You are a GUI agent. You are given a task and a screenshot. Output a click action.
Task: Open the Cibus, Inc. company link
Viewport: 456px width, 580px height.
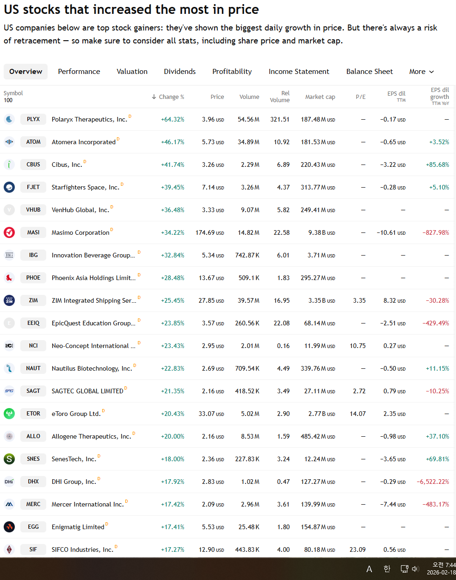(67, 165)
